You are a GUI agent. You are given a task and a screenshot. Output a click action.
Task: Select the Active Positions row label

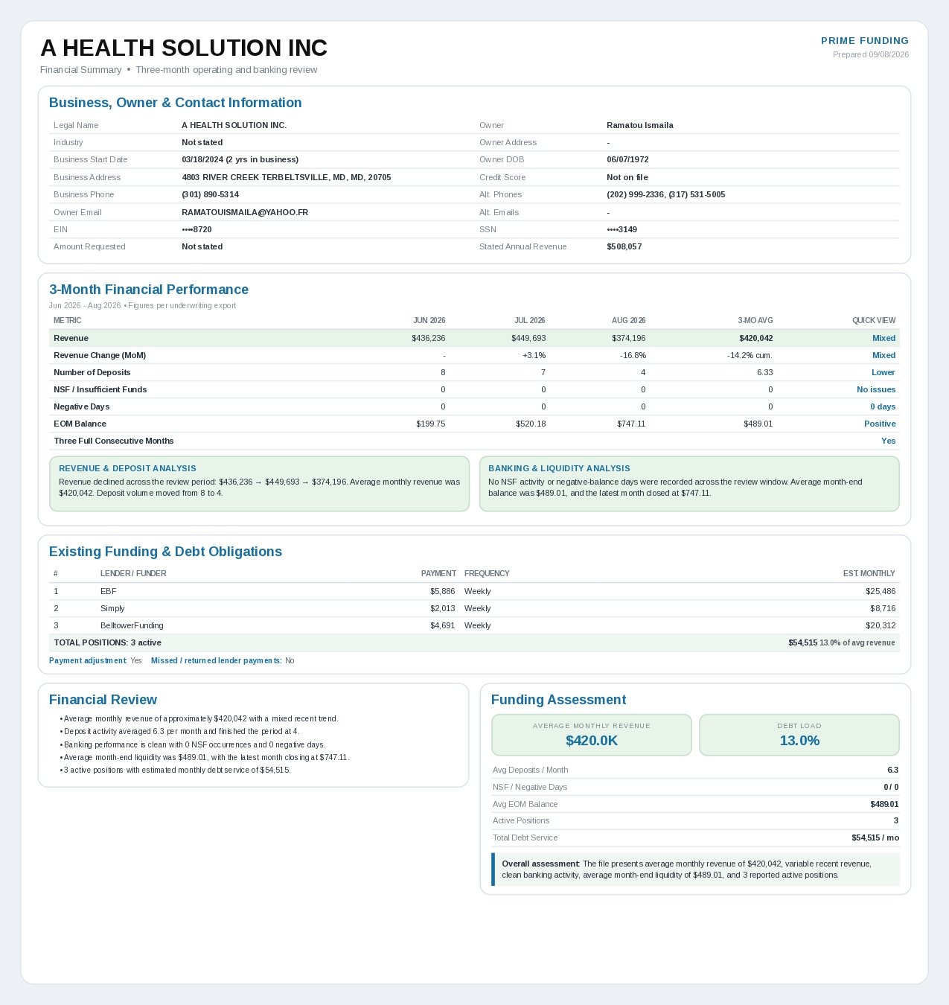(521, 820)
